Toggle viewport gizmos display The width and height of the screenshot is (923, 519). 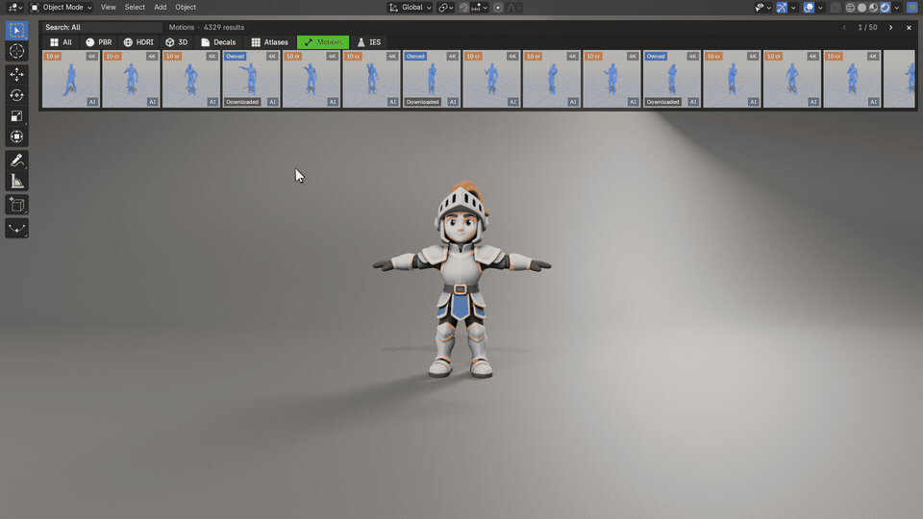coord(782,7)
